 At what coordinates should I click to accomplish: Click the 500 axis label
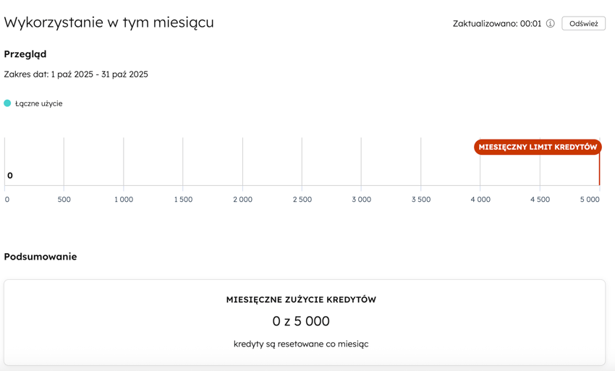64,200
